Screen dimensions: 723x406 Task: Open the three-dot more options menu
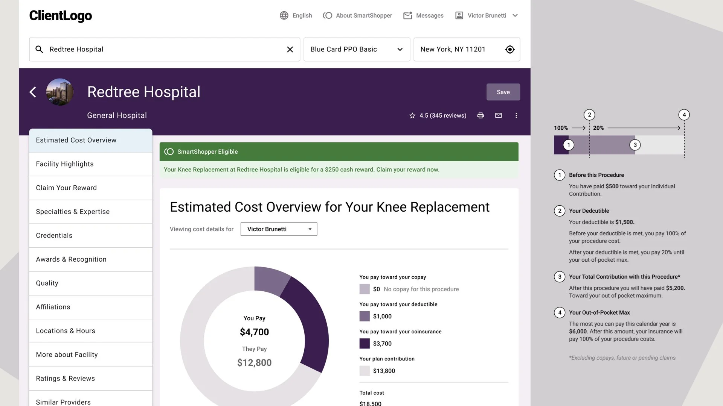point(516,115)
